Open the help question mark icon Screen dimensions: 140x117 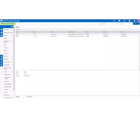click(x=129, y=21)
